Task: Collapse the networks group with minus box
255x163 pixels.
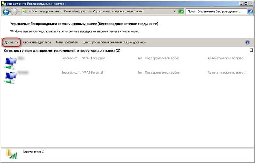Action: pos(251,50)
